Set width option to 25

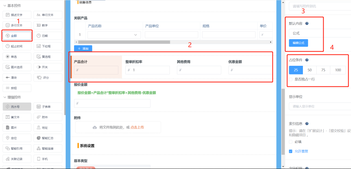pyautogui.click(x=296, y=70)
